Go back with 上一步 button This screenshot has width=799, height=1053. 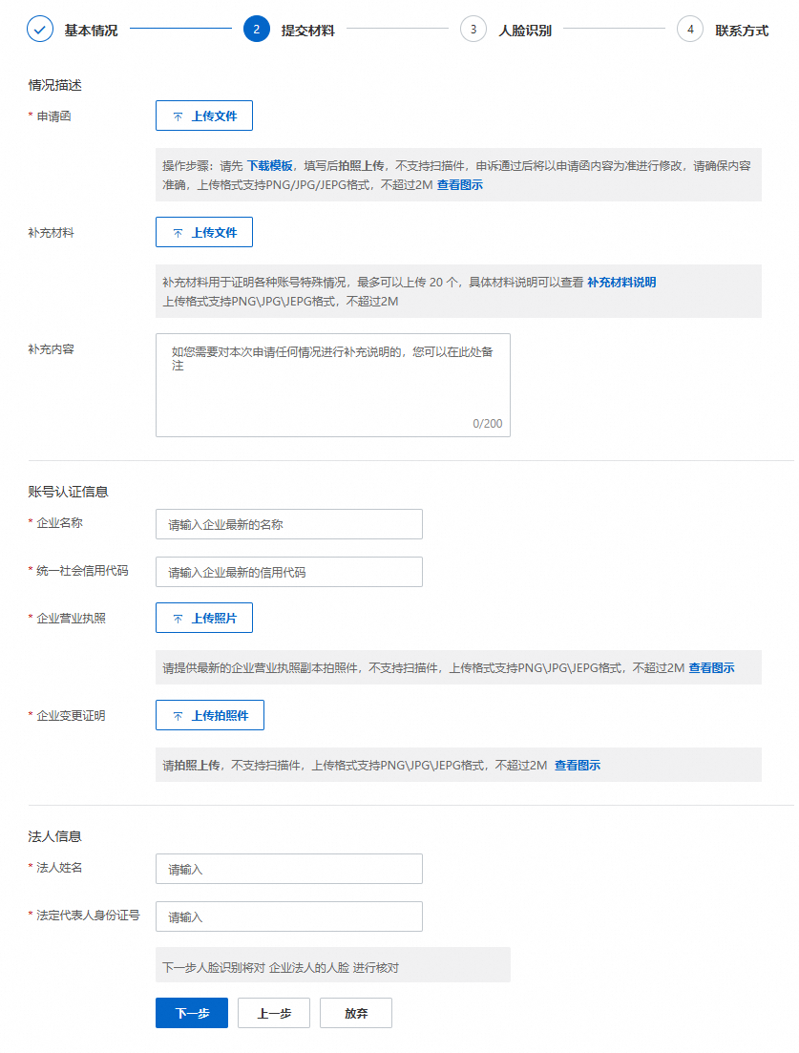[x=274, y=1013]
